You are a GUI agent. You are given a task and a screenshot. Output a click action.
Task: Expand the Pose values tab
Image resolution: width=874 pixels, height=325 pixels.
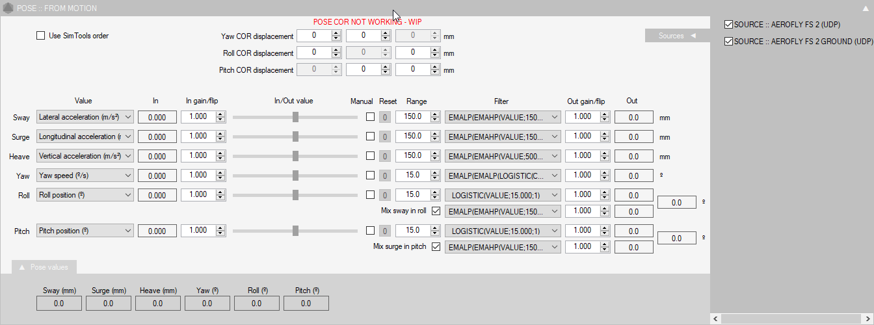[x=44, y=267]
